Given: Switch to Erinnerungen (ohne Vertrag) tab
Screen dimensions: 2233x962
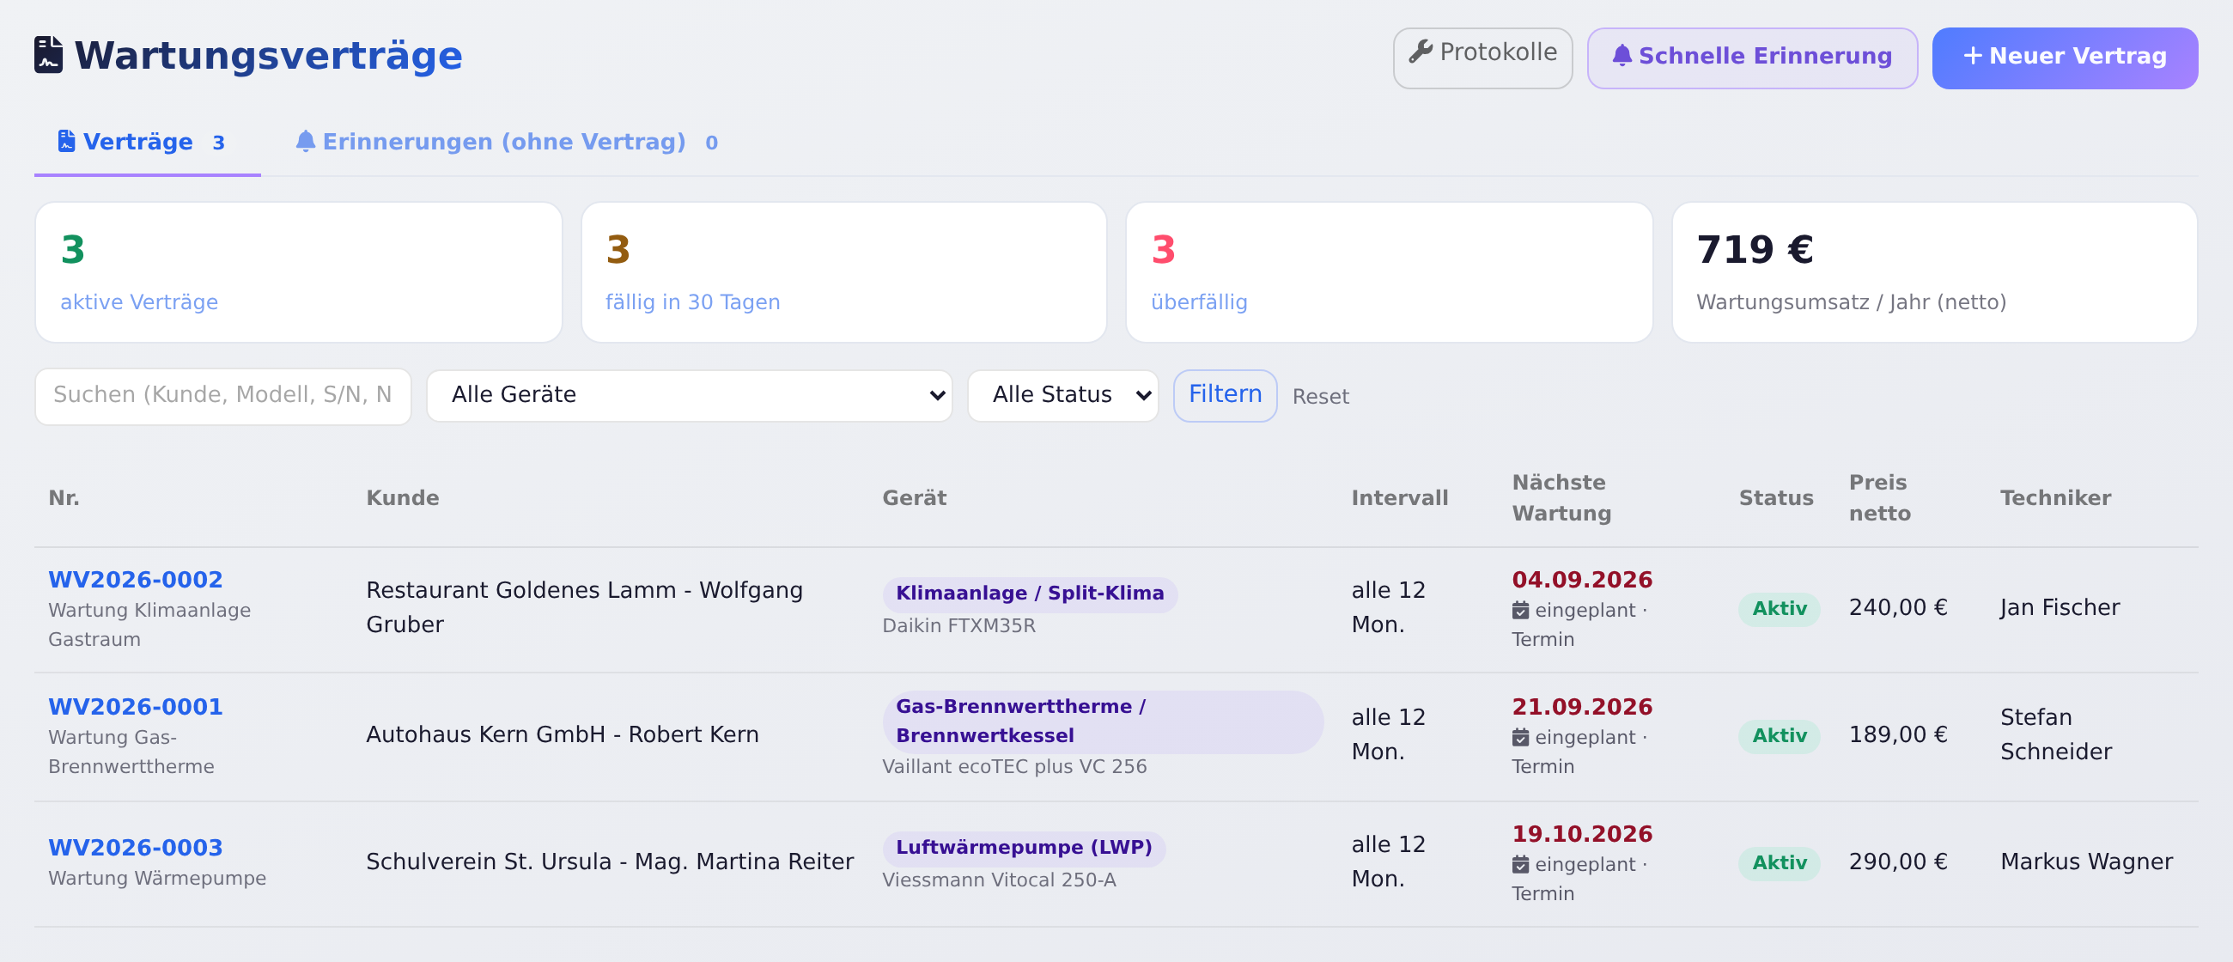Looking at the screenshot, I should (x=507, y=142).
